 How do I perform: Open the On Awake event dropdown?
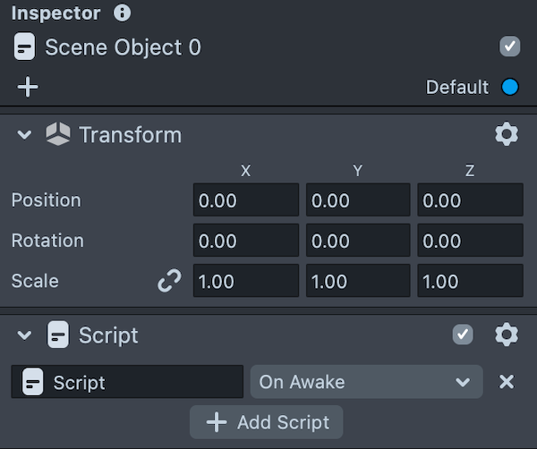(366, 382)
